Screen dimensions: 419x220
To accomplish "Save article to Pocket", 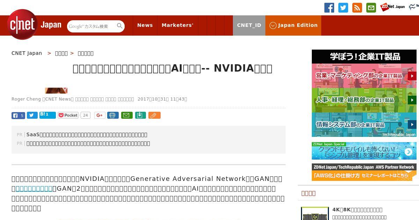I will (68, 115).
